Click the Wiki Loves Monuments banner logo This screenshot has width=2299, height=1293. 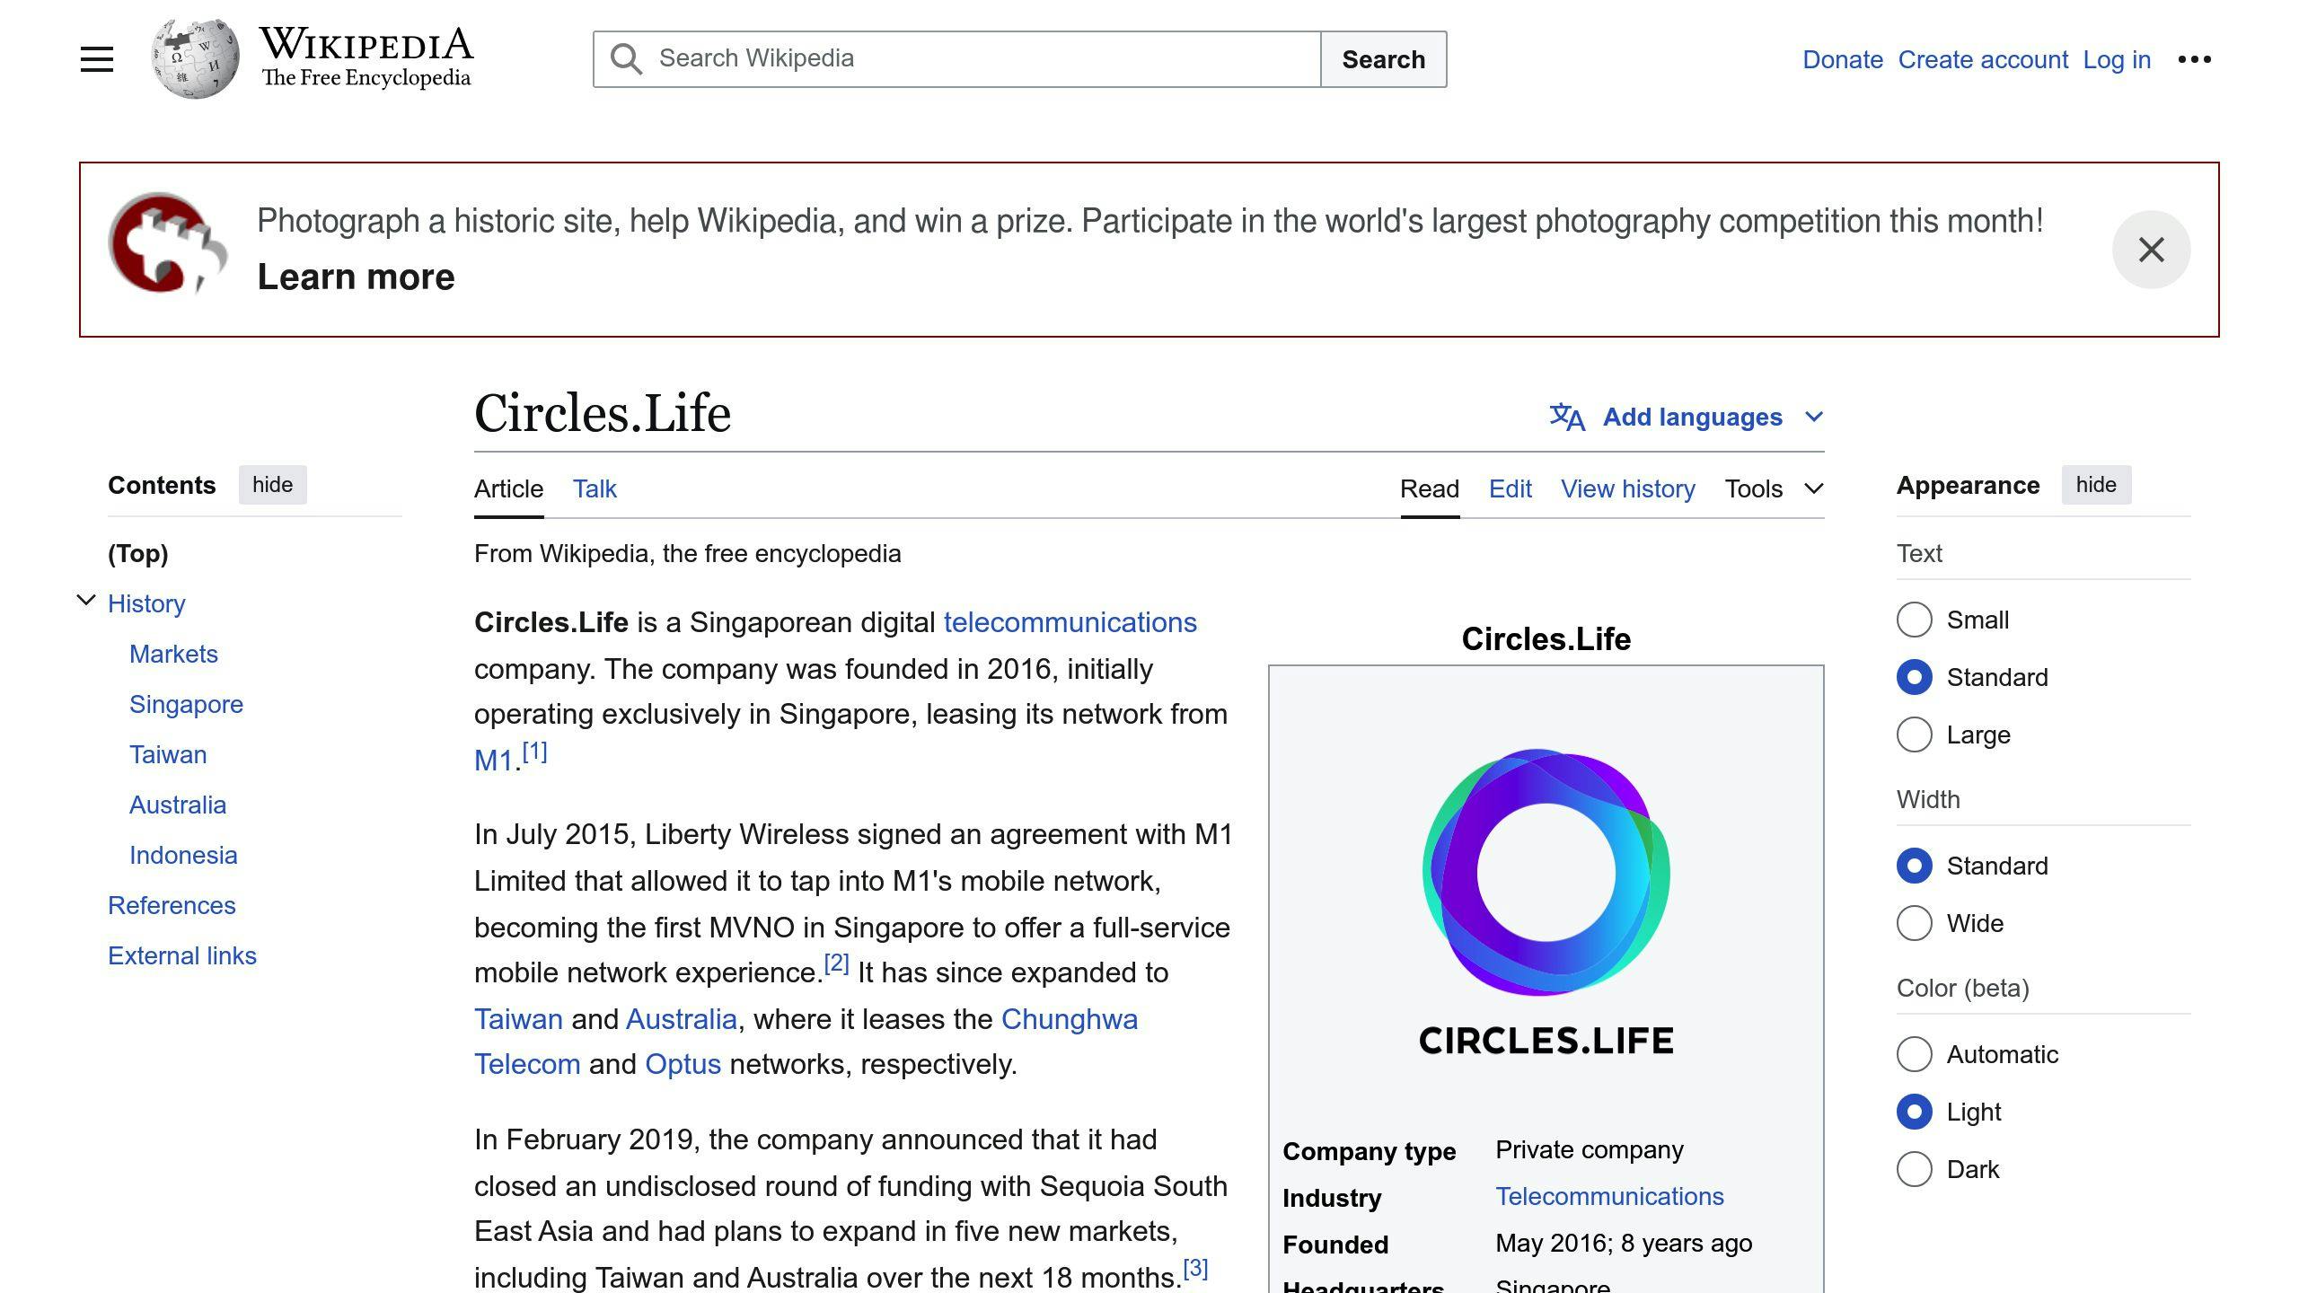pyautogui.click(x=168, y=242)
